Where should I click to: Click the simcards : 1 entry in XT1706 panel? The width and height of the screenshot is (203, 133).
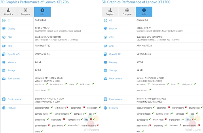click(74, 125)
